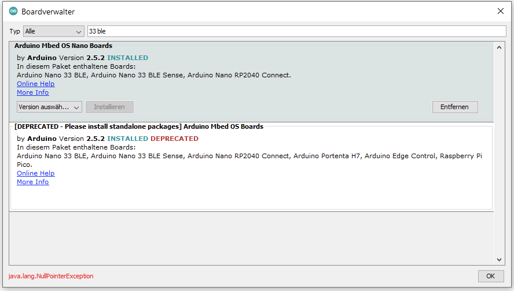
Task: Click the search field containing '33 ble'
Action: pyautogui.click(x=297, y=31)
